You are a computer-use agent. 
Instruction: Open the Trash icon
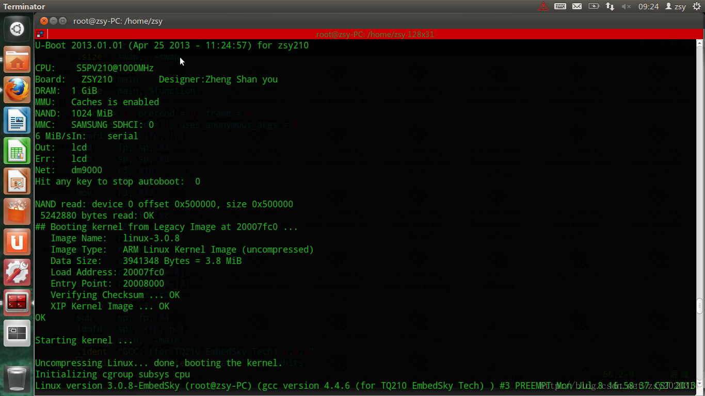[x=17, y=379]
